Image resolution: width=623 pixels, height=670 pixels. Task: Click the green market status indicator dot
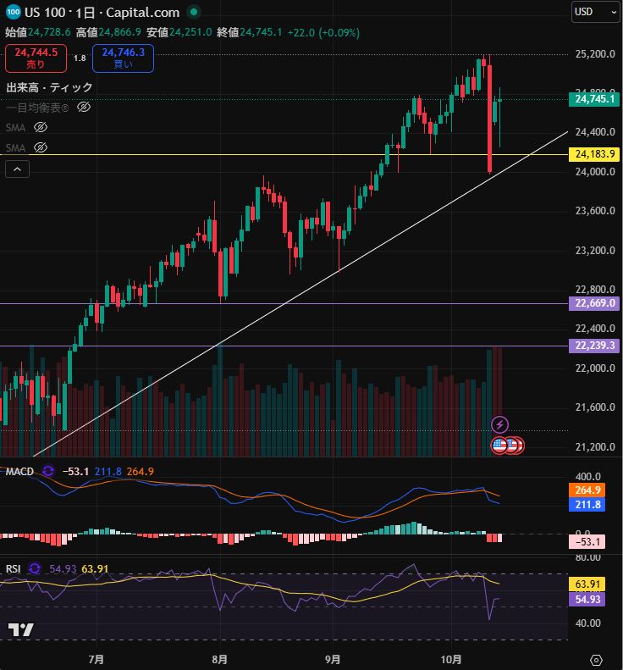(x=194, y=13)
